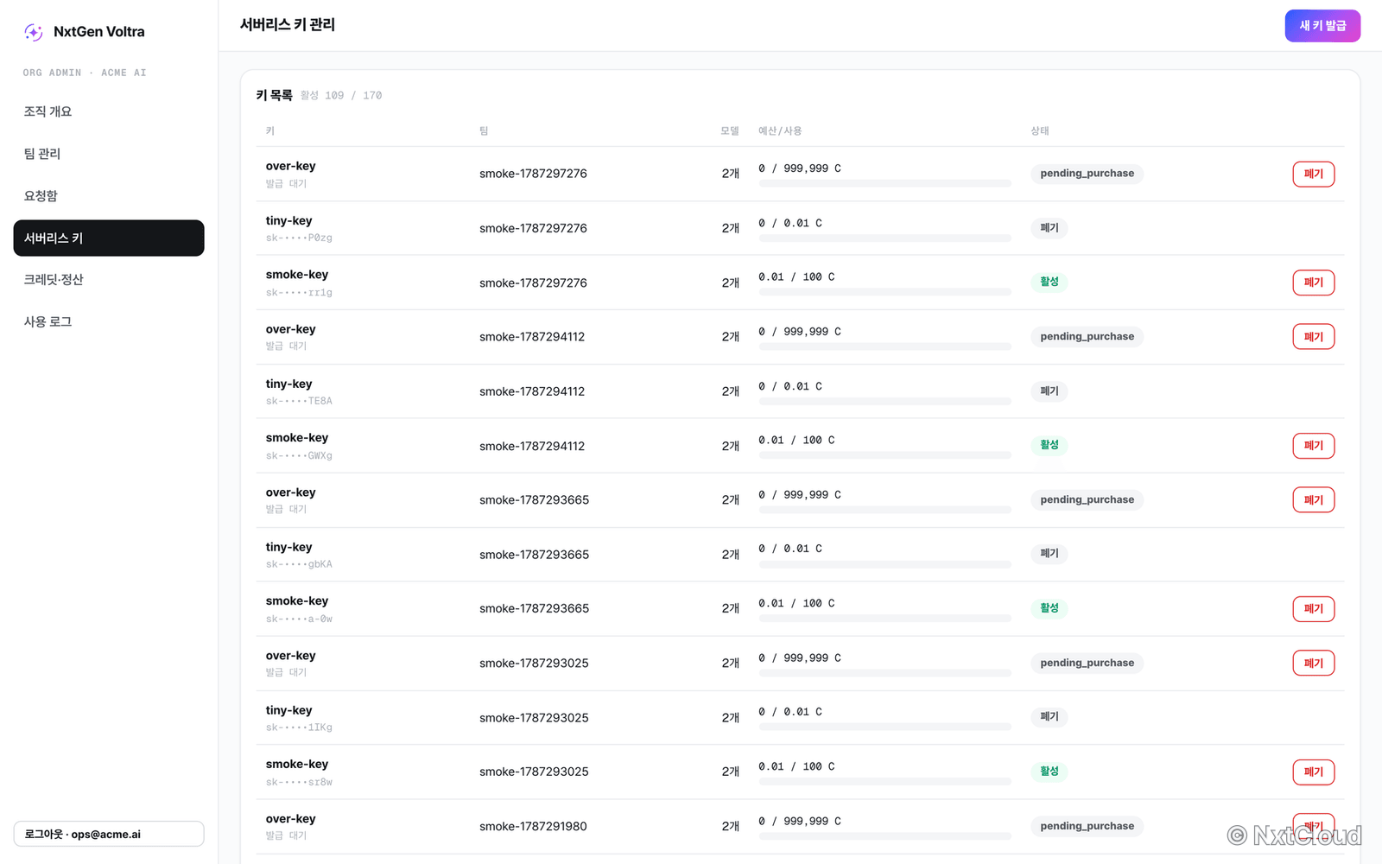Revoke smoke-key ending sr8w
The image size is (1382, 864).
coord(1313,772)
